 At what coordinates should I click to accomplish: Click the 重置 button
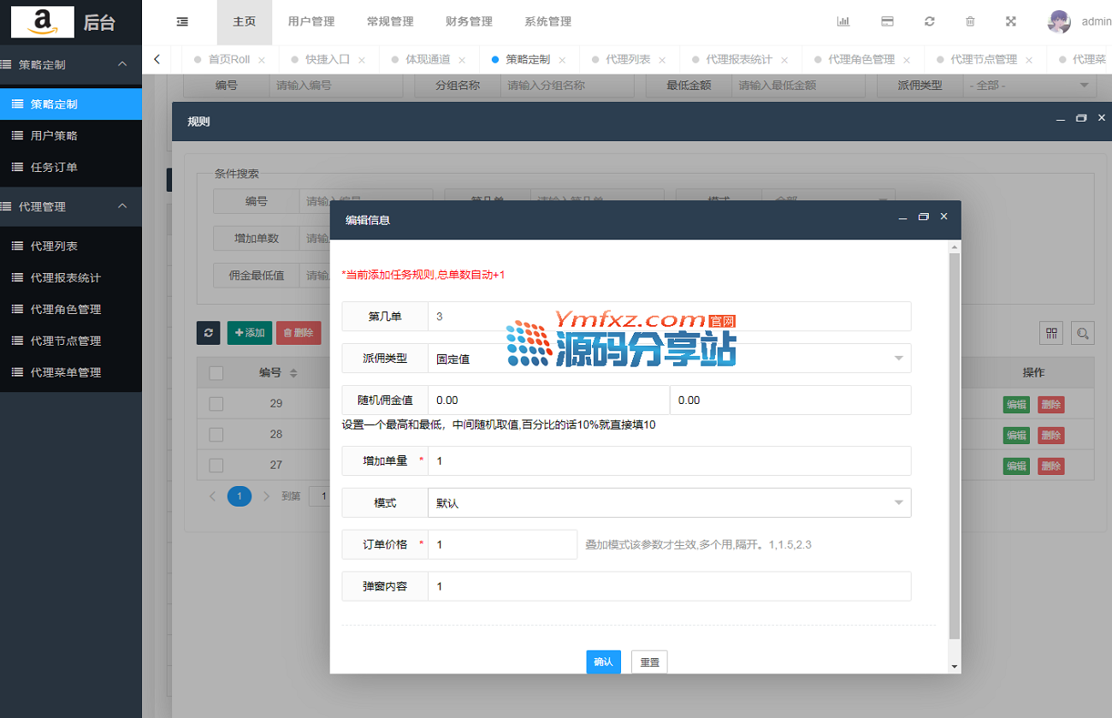649,662
